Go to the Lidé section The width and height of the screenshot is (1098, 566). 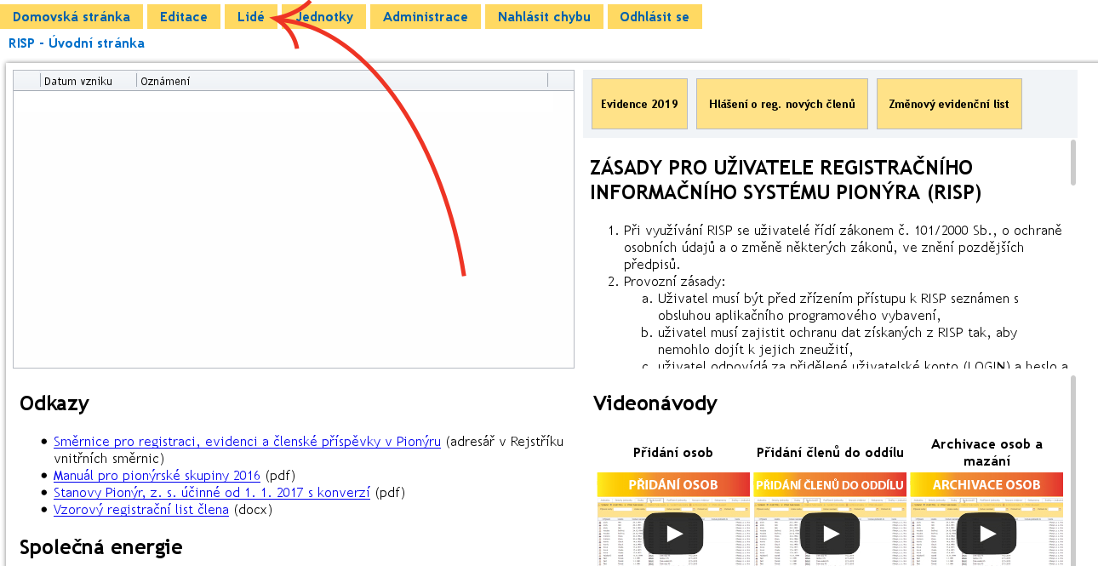(250, 17)
